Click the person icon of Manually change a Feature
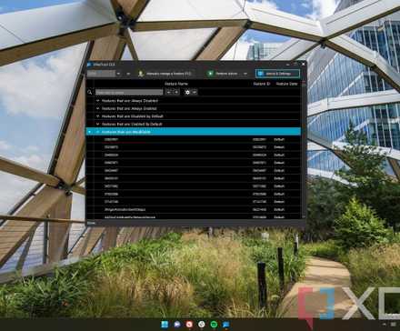 pos(141,74)
